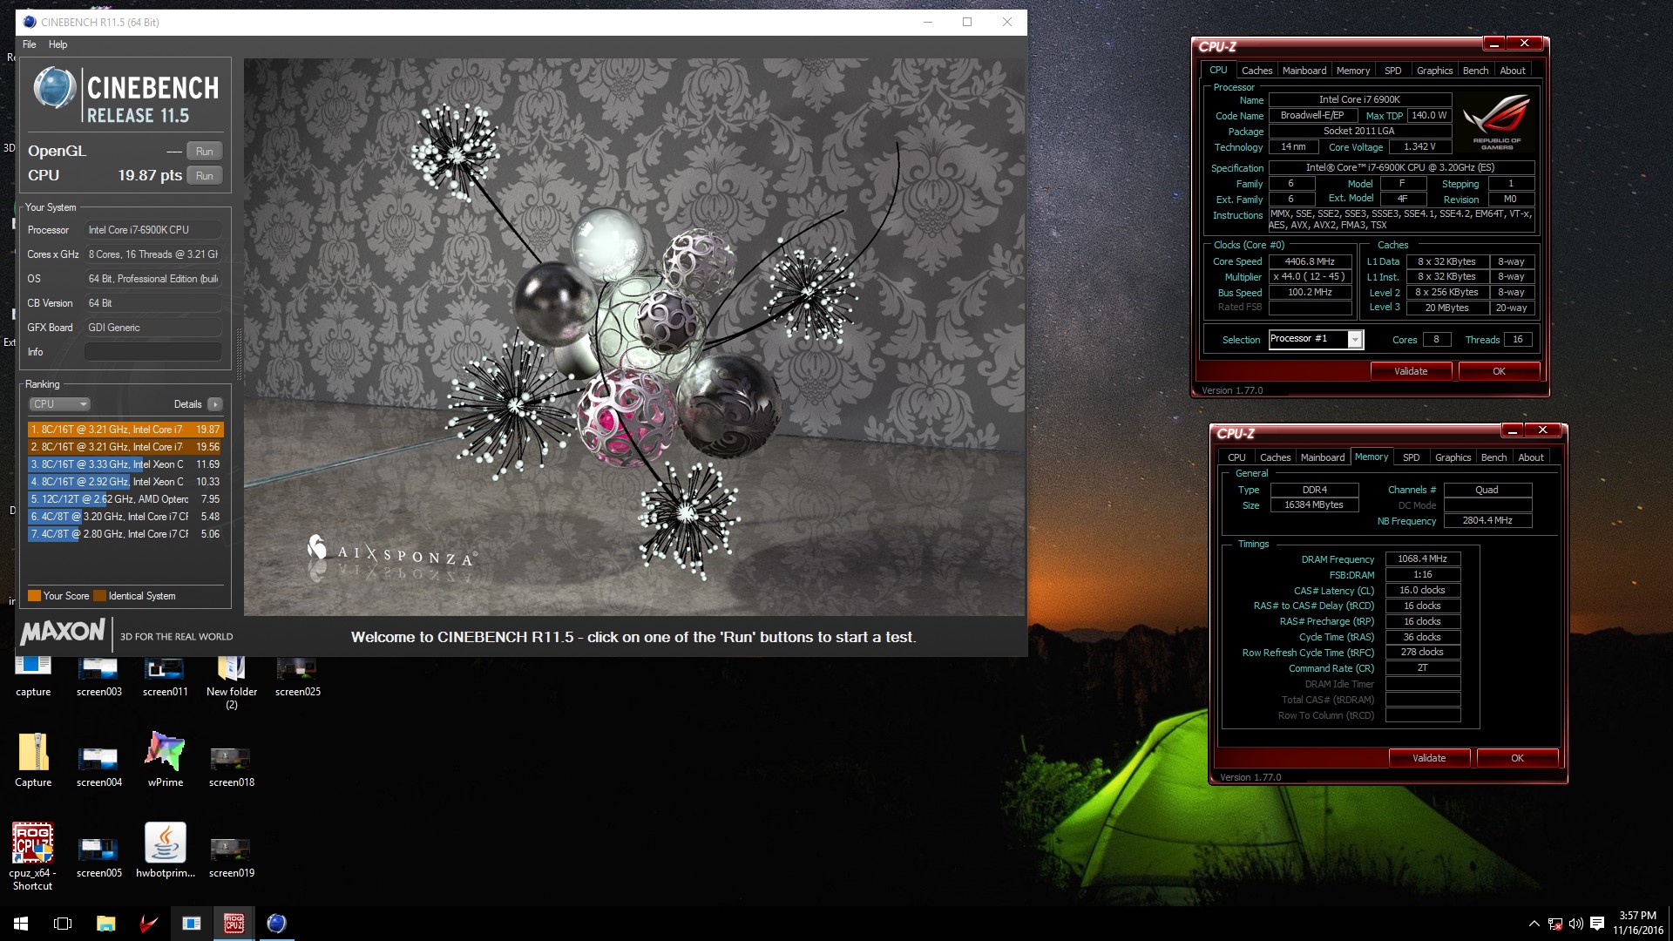Screen dimensions: 1673x941
Task: Expand ranking Details arrow
Action: [215, 404]
